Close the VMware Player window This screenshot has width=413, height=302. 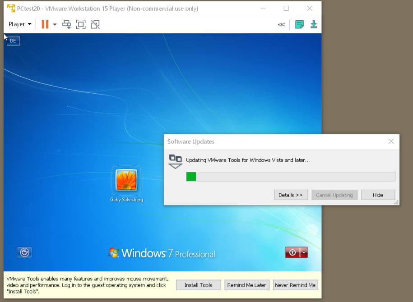coord(310,9)
